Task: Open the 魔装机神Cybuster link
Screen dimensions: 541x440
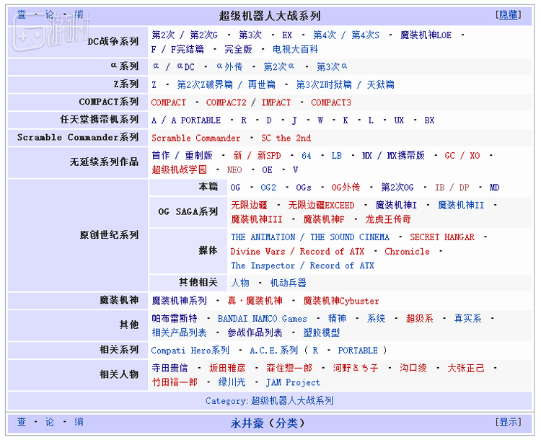Action: click(340, 301)
